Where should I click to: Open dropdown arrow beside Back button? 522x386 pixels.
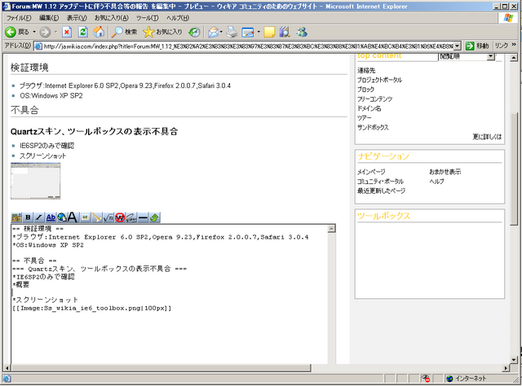pos(34,32)
